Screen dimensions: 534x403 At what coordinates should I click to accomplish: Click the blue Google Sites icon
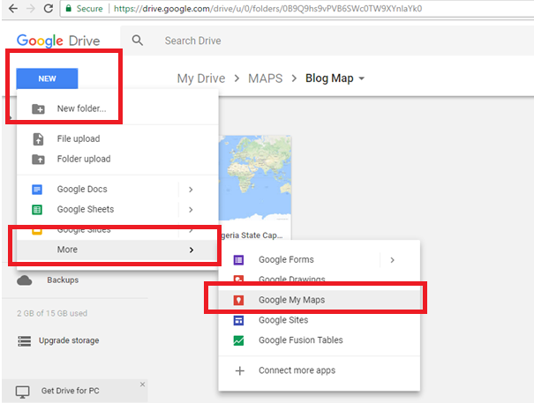(238, 320)
